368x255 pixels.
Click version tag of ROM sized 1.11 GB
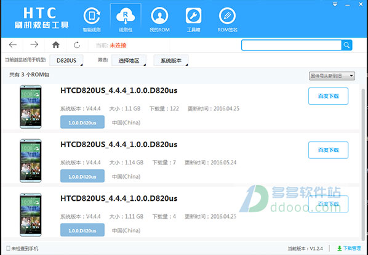(x=82, y=230)
